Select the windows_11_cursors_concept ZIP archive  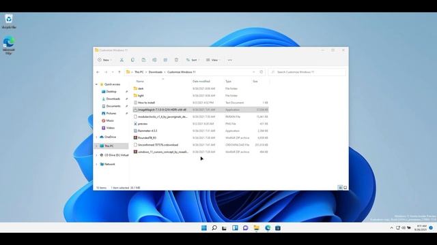click(x=201, y=152)
